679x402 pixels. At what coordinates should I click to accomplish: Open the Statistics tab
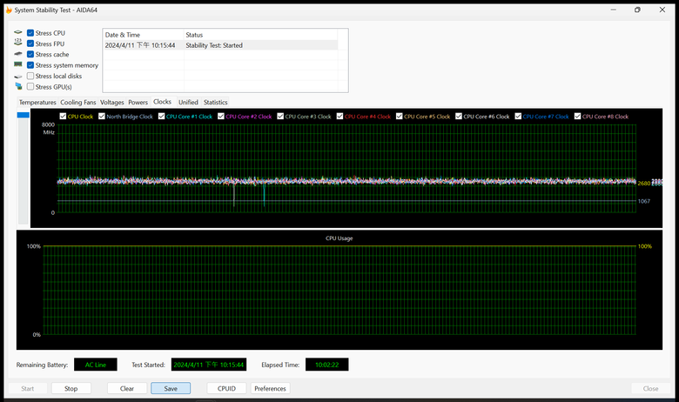coord(215,103)
